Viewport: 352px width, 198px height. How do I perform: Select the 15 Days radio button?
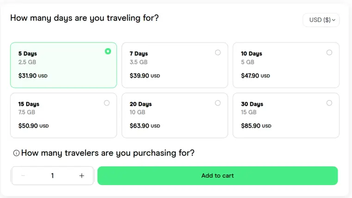(x=107, y=103)
